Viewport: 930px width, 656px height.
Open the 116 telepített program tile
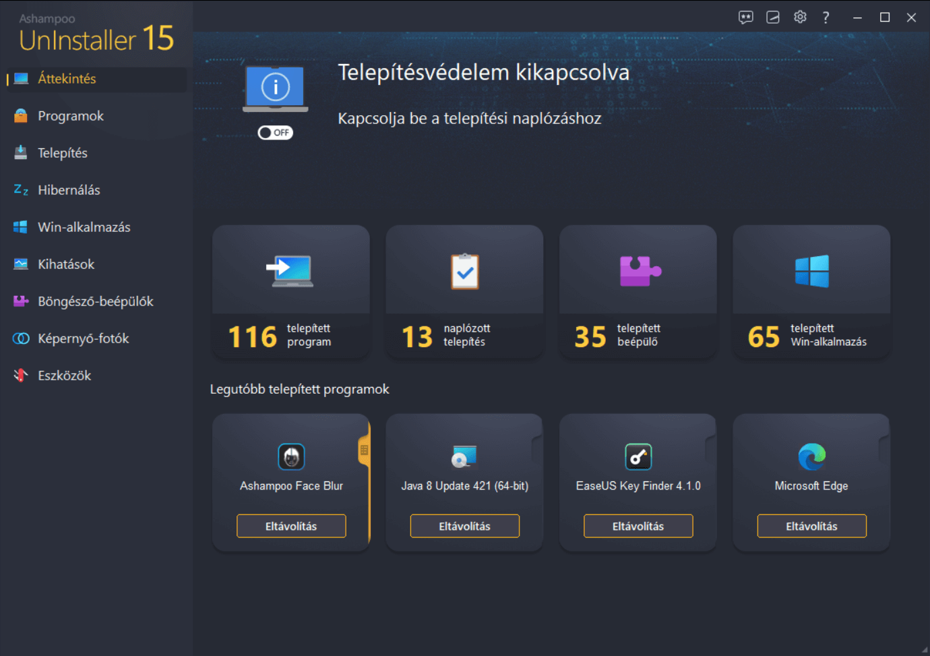click(291, 291)
